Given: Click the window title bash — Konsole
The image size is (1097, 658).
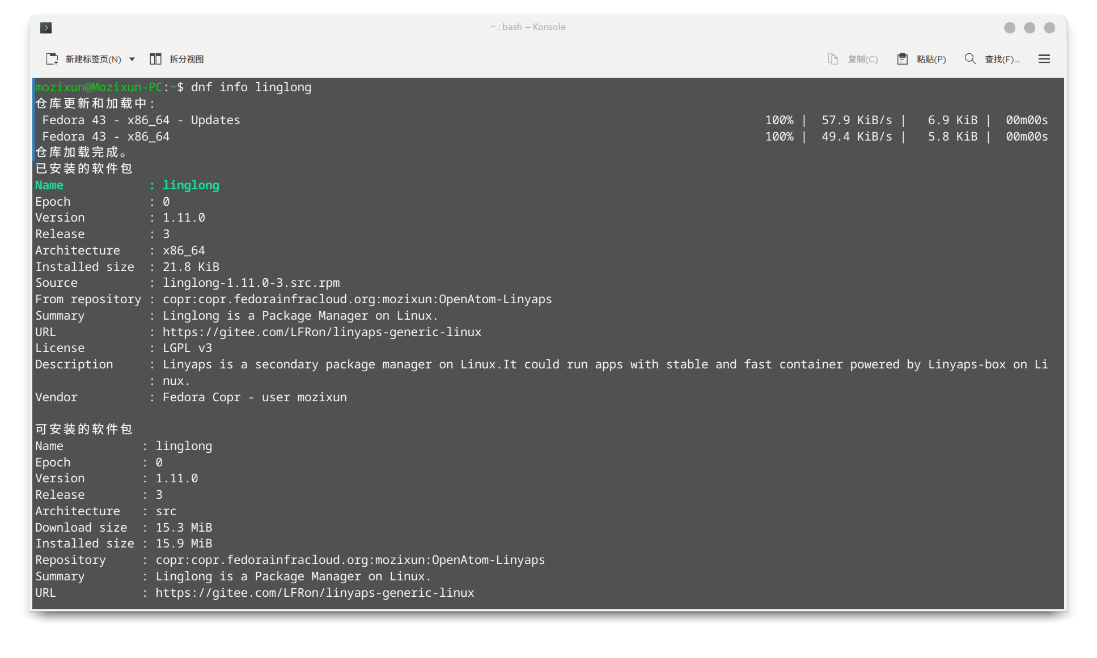Looking at the screenshot, I should point(528,27).
